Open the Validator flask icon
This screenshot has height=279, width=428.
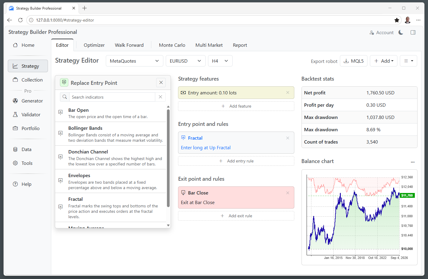pyautogui.click(x=15, y=114)
